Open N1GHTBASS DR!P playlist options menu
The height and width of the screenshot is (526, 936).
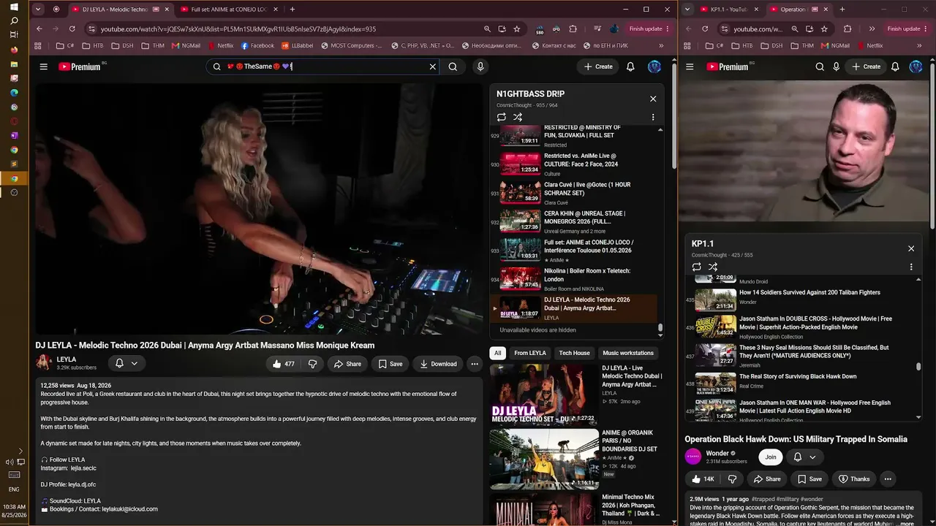(x=653, y=117)
